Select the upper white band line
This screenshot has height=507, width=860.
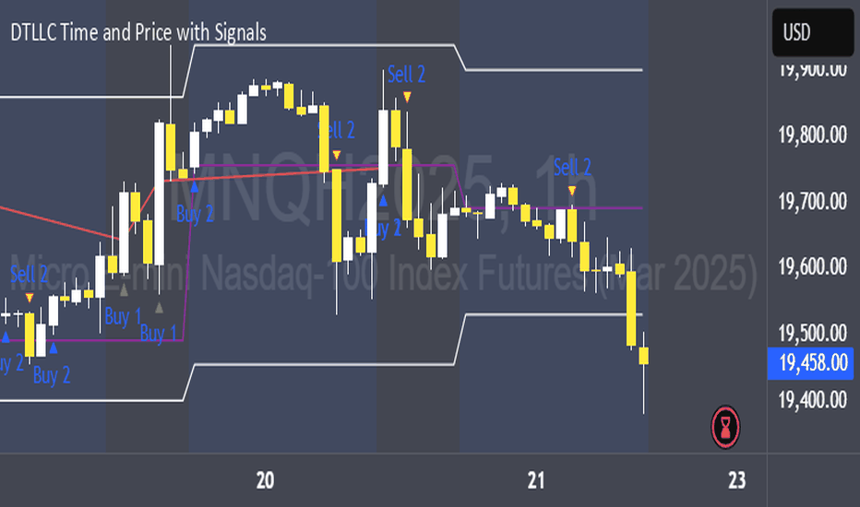pyautogui.click(x=324, y=45)
